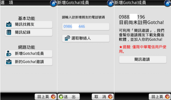Image resolution: width=171 pixels, height=100 pixels.
Task: Click 目前尚未註冊Gotcha! message text
Action: coord(141,23)
